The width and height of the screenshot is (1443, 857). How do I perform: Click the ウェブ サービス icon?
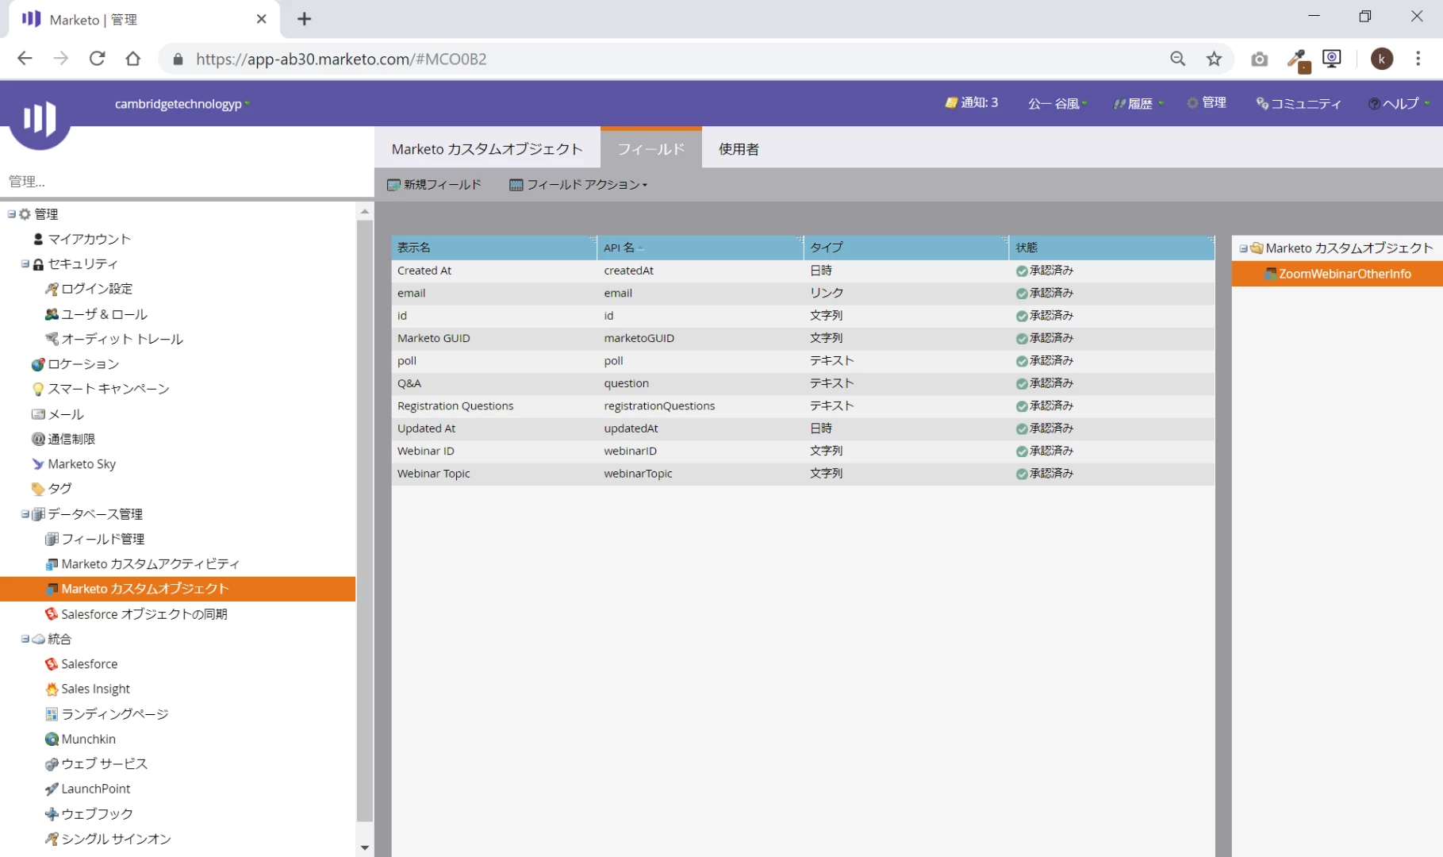tap(52, 764)
